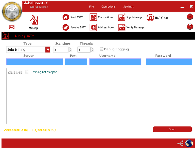The image size is (196, 149).
Task: Click into the Threads number field
Action: [x=84, y=50]
